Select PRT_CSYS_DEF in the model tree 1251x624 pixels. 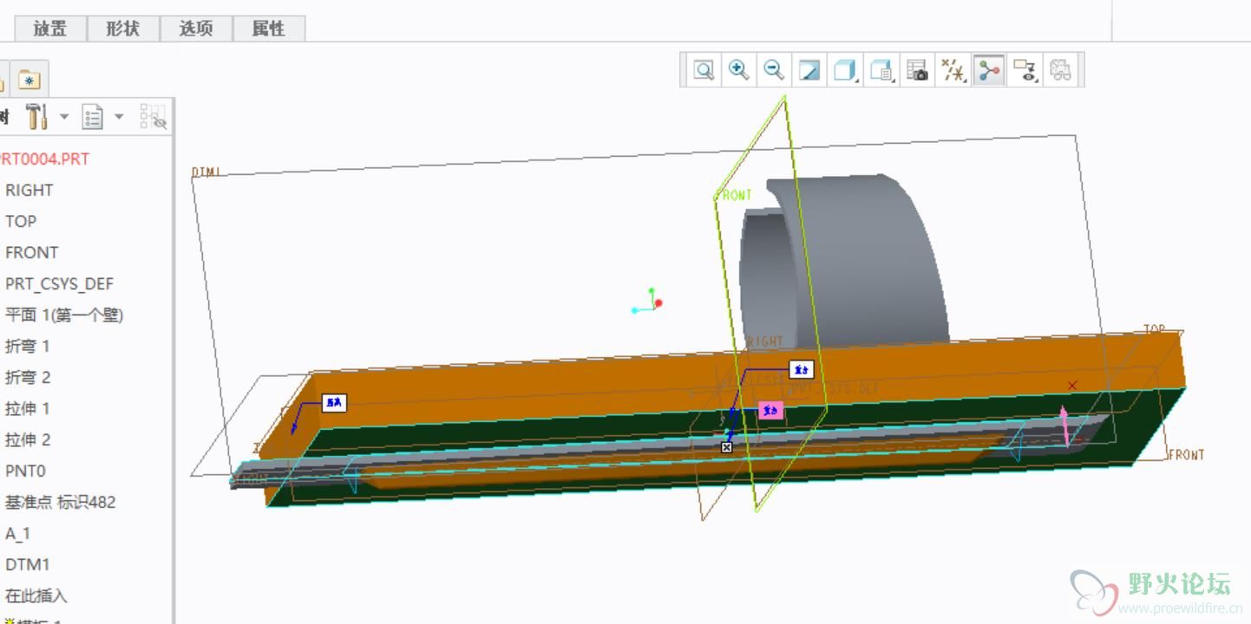(59, 283)
